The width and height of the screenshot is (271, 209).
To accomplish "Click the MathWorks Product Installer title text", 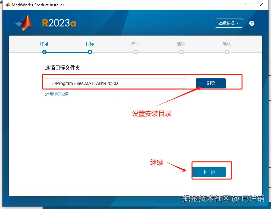I will pos(38,5).
